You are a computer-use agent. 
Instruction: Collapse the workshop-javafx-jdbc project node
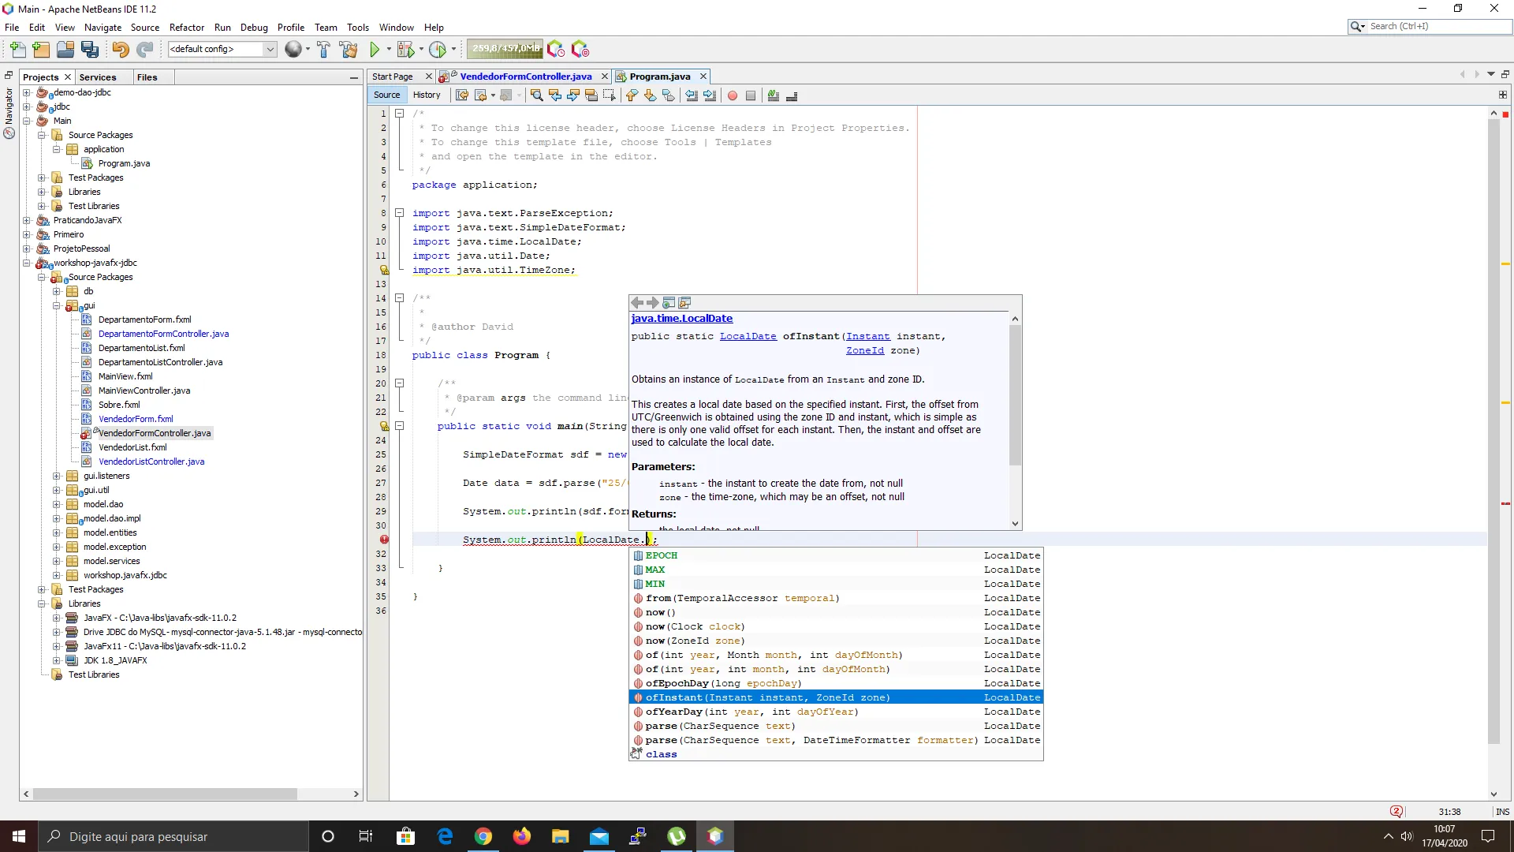click(x=27, y=263)
